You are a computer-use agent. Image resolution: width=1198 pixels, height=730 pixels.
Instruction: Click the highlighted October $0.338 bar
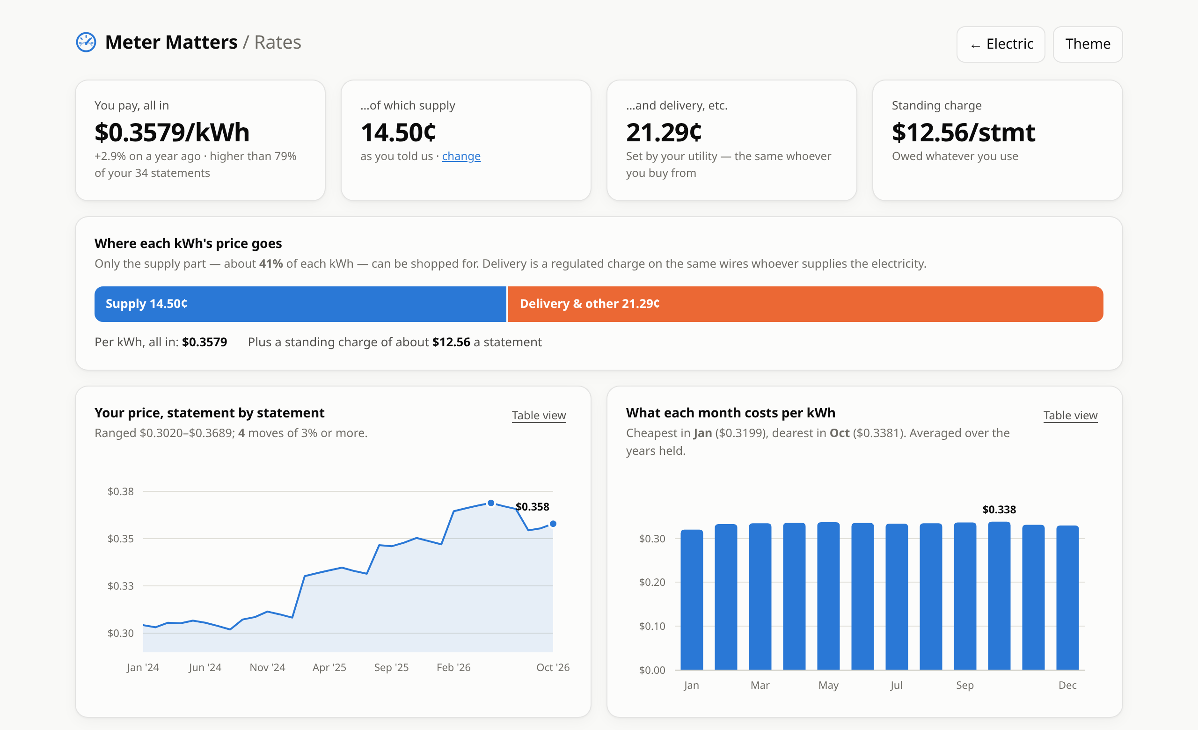click(x=999, y=596)
